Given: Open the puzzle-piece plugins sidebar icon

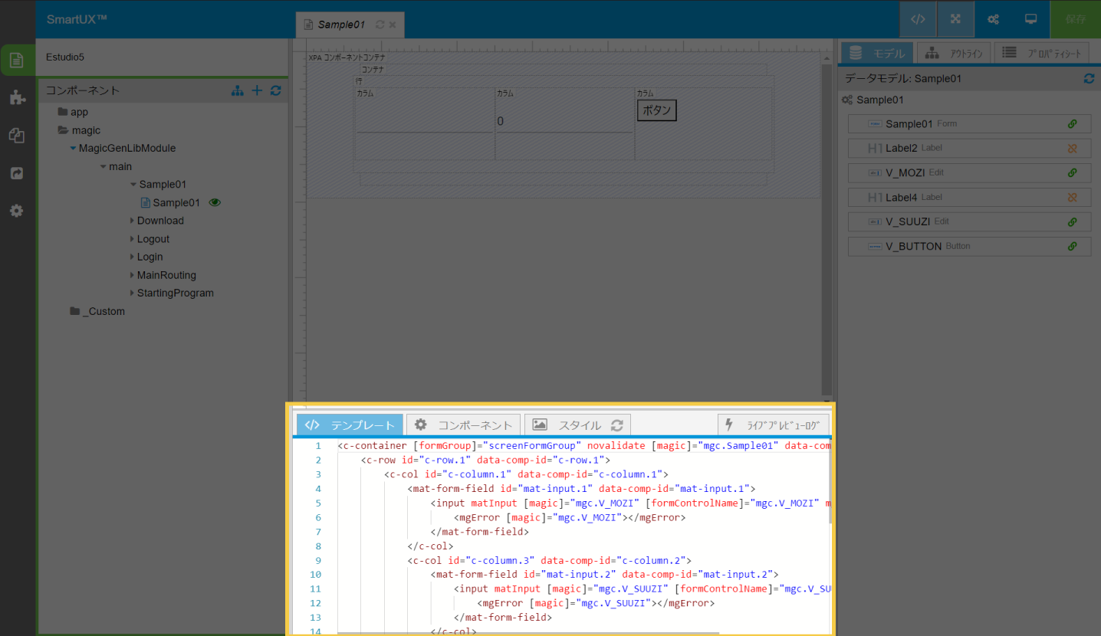Looking at the screenshot, I should tap(17, 97).
